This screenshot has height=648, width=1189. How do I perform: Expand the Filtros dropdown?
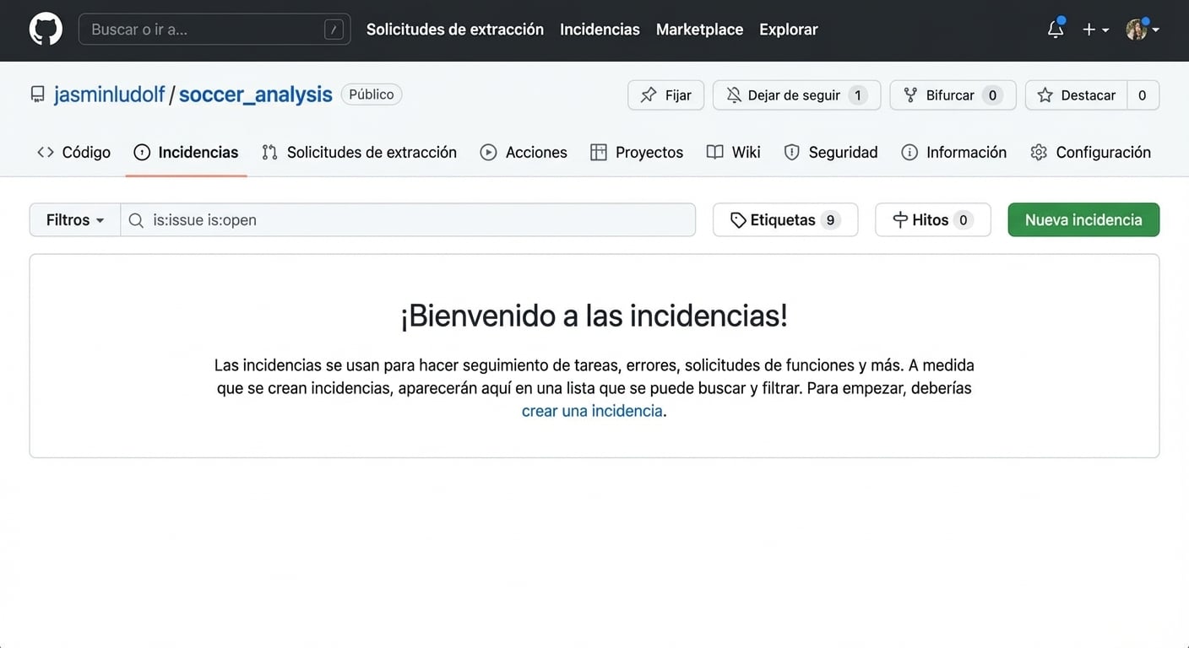tap(75, 220)
